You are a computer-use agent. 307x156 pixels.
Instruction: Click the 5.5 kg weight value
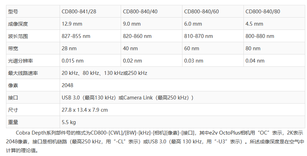[69, 122]
